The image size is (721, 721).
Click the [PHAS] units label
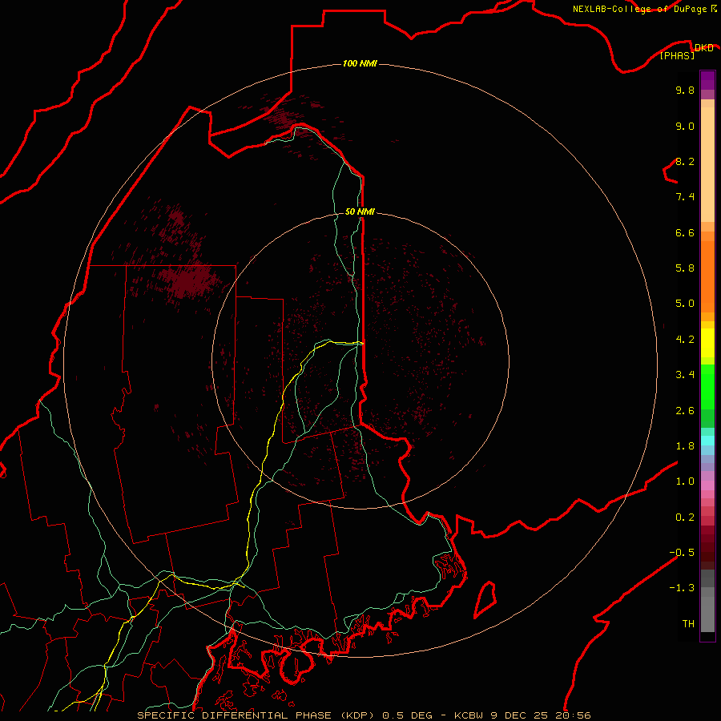pos(677,56)
